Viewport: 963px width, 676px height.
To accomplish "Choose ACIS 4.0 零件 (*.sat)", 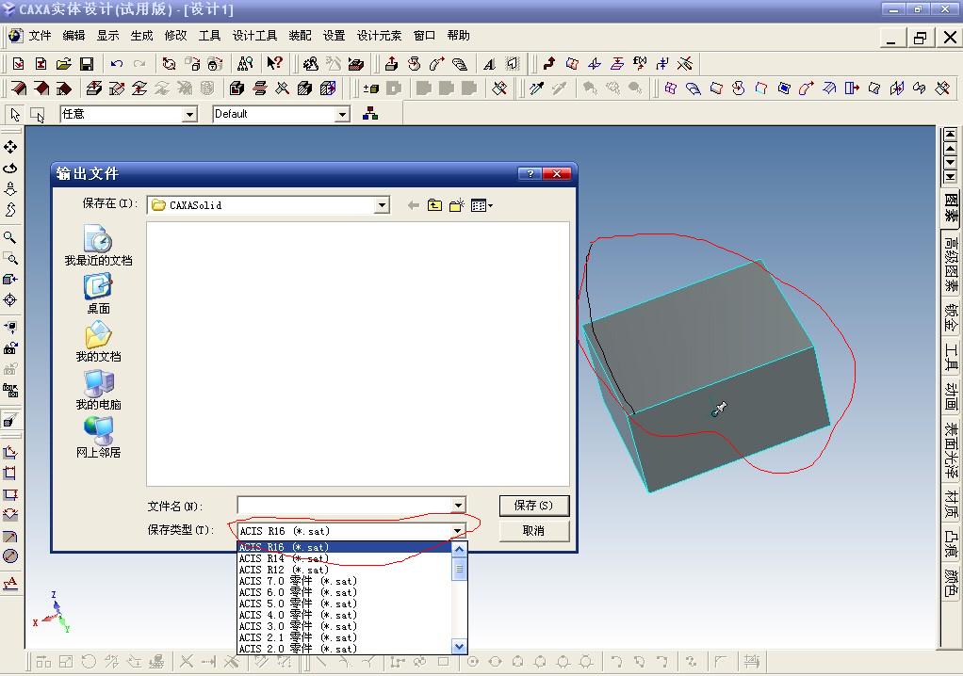I will point(345,615).
